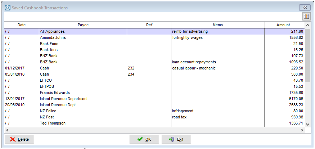This screenshot has height=149, width=315.
Task: Click the vertical scrollbar up arrow
Action: point(307,25)
